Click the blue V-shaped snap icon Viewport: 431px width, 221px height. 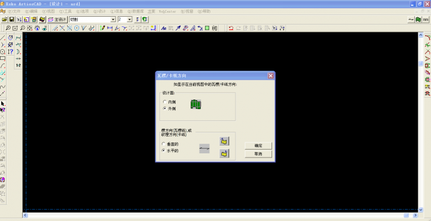[84, 28]
